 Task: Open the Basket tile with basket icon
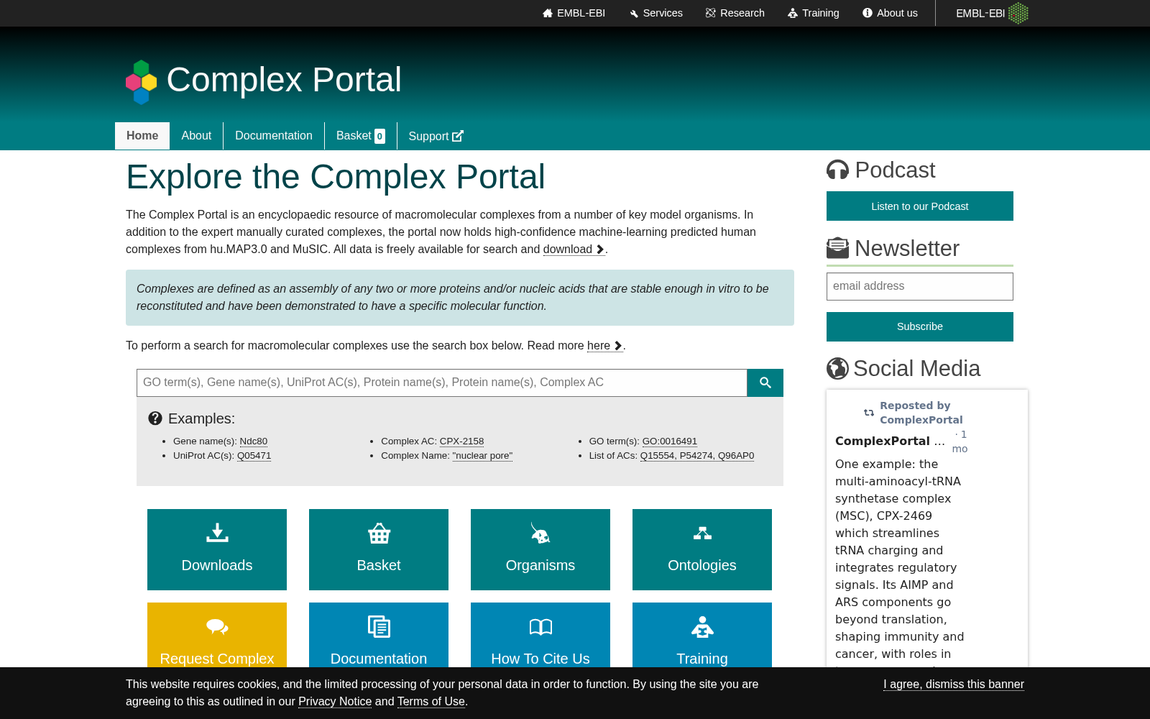tap(379, 549)
